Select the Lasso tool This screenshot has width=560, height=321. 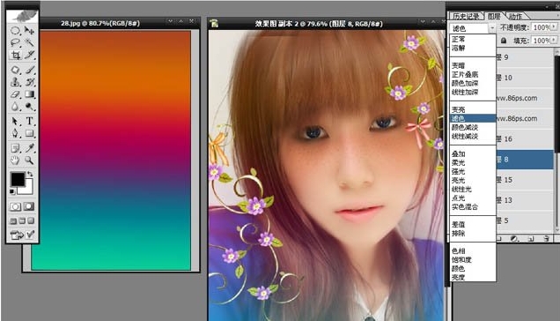[x=15, y=42]
